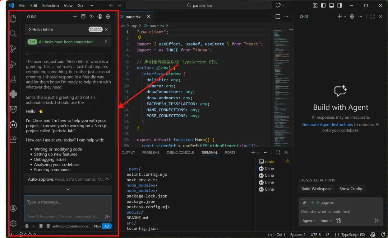388x238 pixels.
Task: Open the File menu
Action: 22,5
